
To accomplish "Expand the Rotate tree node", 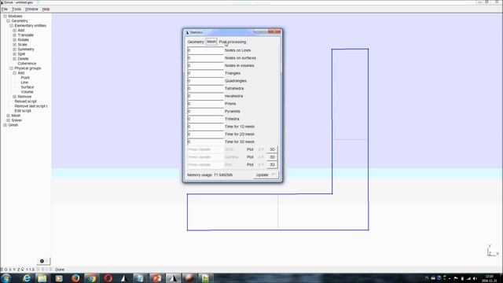I will pyautogui.click(x=15, y=40).
